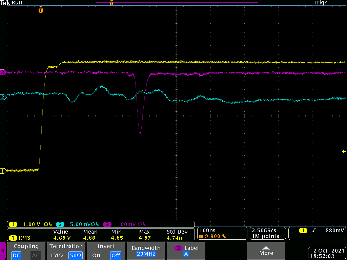Select 50Ω termination
This screenshot has width=347, height=260.
pos(75,256)
